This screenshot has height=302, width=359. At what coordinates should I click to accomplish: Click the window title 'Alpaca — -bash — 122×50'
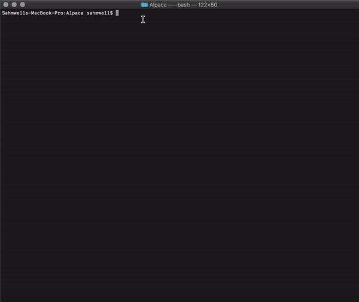point(183,5)
